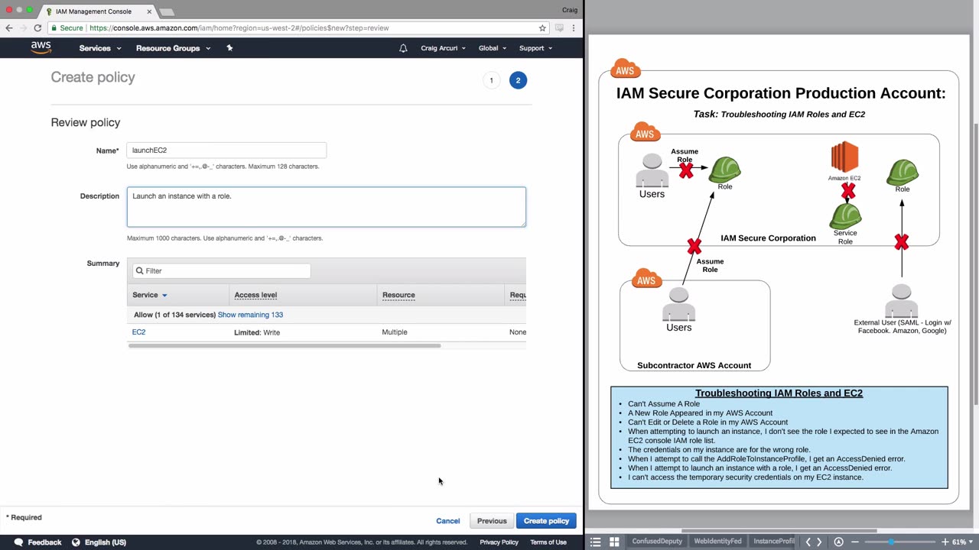
Task: Click the Create policy button
Action: 546,521
